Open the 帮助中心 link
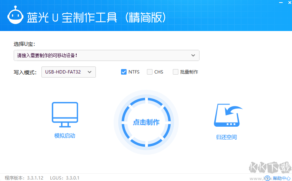Screen dimensions: 292x181 coord(281,178)
